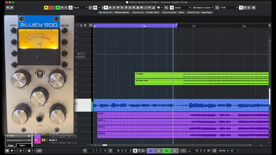Click the 48 Organ Head green clip

tap(202, 82)
